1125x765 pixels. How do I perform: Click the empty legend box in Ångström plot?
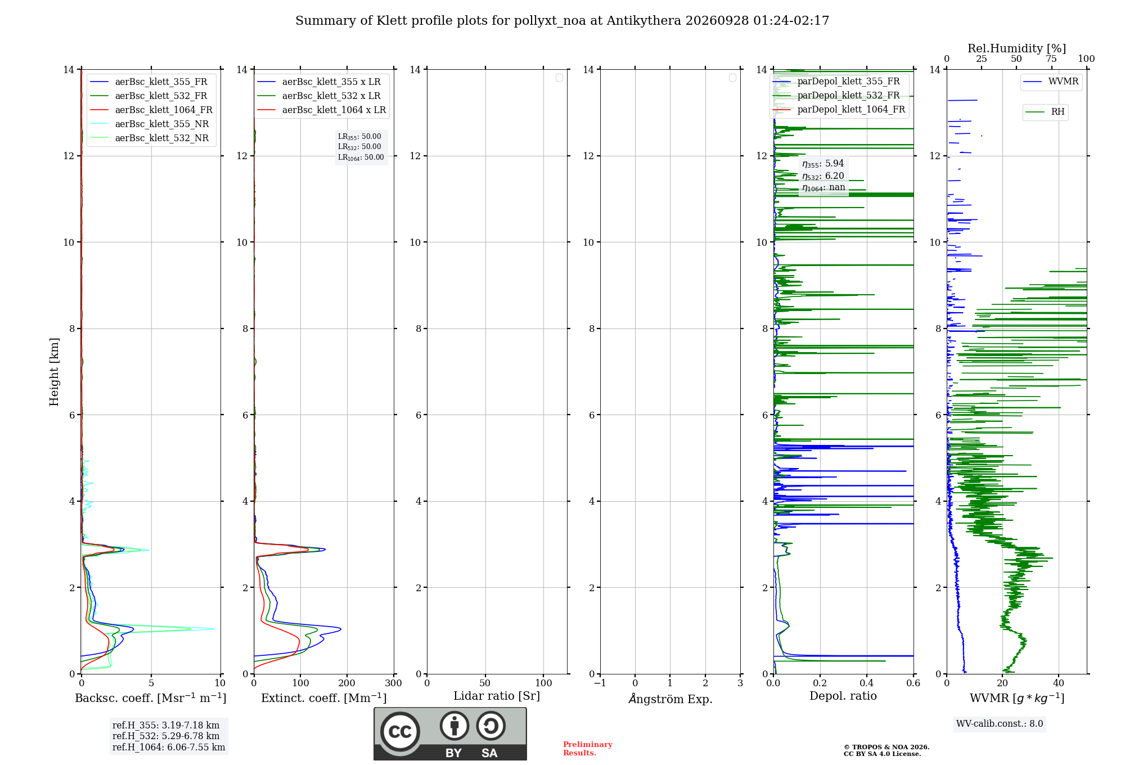pos(732,78)
